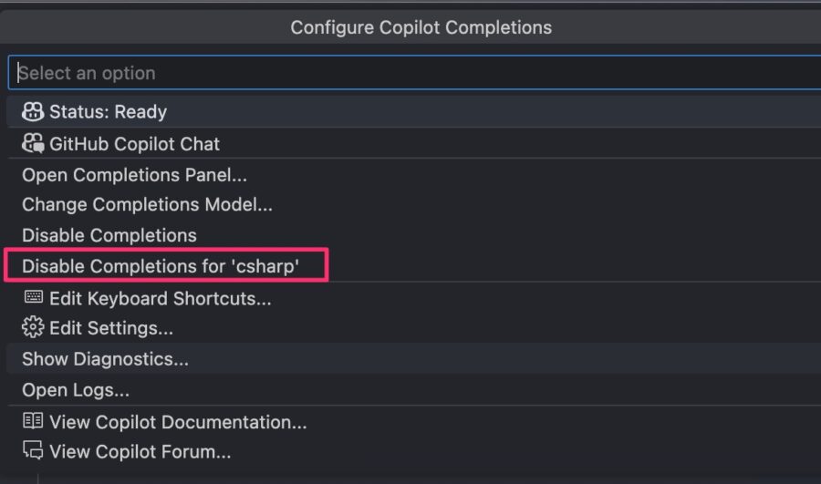Open Logs... from the list
The width and height of the screenshot is (821, 484).
(x=413, y=390)
